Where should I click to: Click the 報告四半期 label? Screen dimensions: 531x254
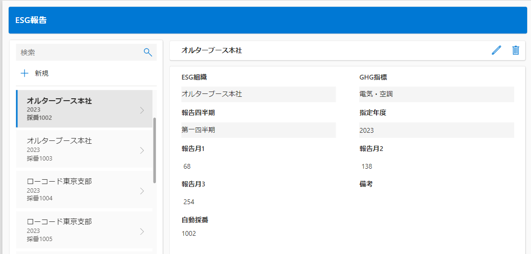pos(198,113)
